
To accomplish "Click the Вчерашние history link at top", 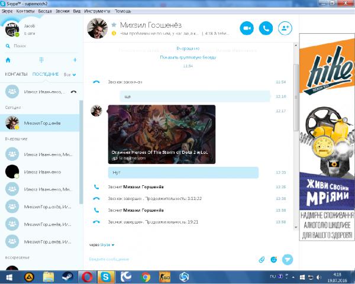I will tap(188, 49).
